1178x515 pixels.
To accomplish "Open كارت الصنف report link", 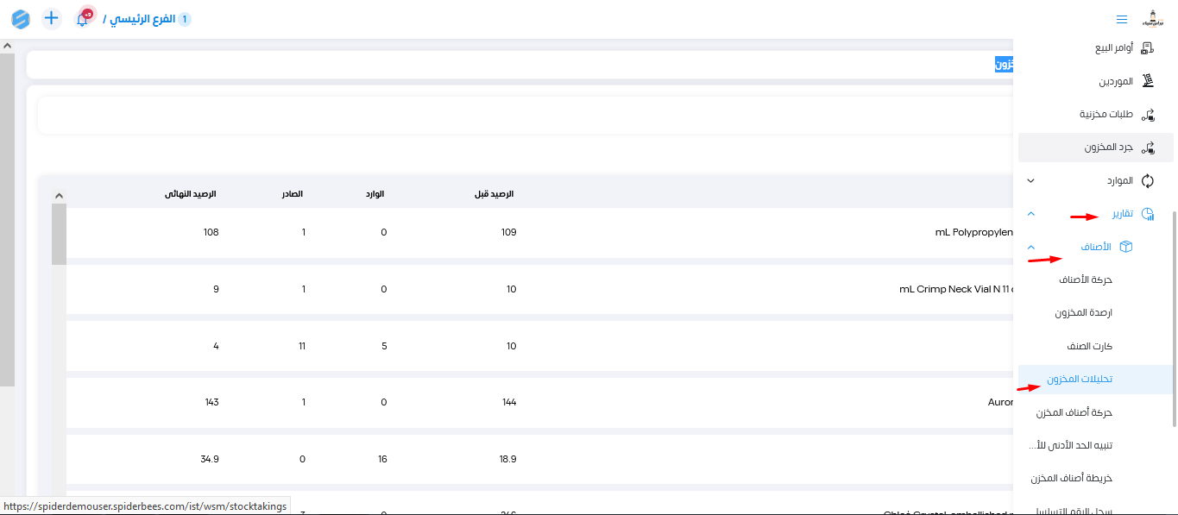I will (x=1089, y=346).
